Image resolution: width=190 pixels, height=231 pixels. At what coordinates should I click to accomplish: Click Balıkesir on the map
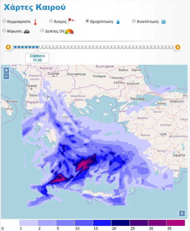click(143, 118)
